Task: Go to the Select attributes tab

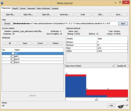Action: [43, 8]
